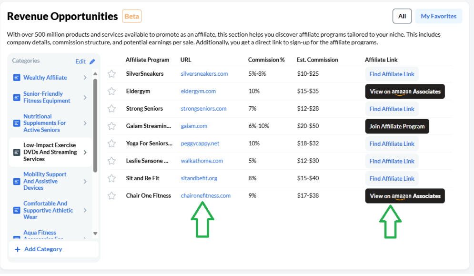
Task: Click the categories panel scrollbar thumb
Action: click(x=95, y=125)
